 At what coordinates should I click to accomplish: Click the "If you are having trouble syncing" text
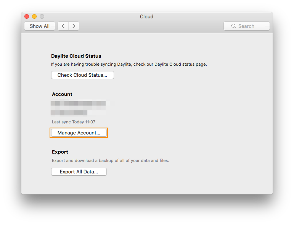pyautogui.click(x=129, y=64)
